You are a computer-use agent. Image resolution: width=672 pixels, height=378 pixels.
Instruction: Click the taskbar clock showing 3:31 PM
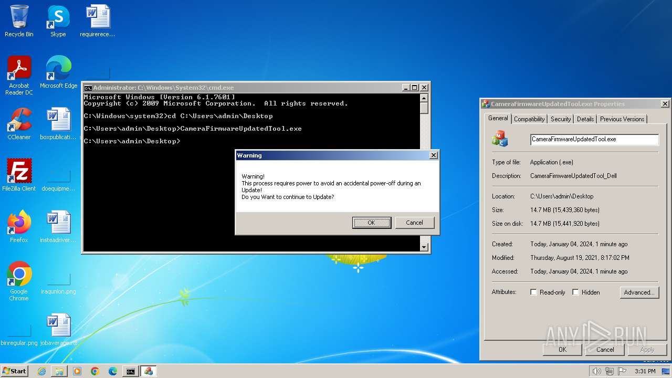tap(645, 371)
